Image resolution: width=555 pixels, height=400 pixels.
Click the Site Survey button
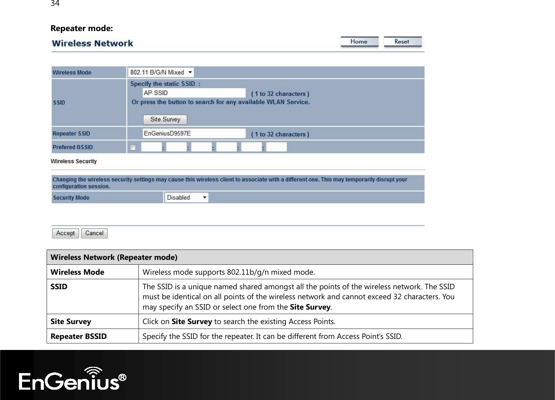(x=165, y=119)
